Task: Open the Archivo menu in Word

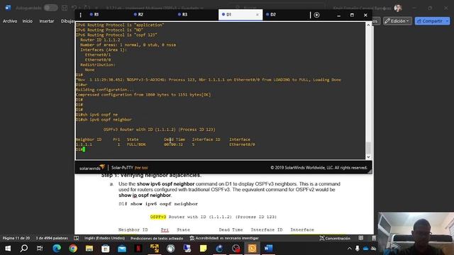Action: click(x=10, y=21)
